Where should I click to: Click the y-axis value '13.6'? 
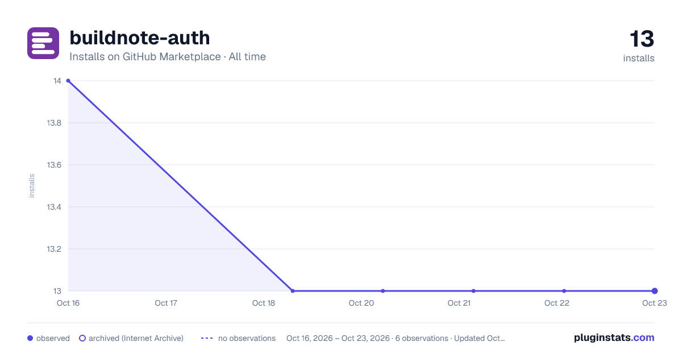click(x=54, y=165)
